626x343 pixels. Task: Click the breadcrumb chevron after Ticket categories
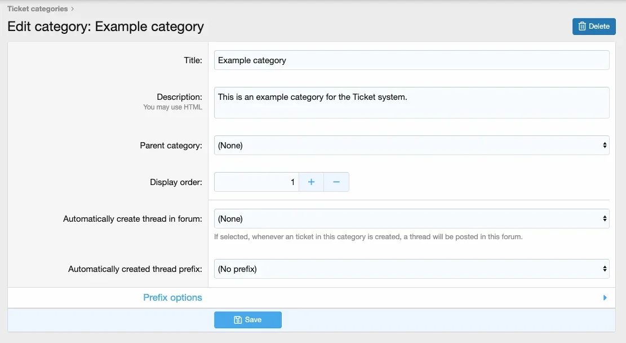(x=72, y=9)
